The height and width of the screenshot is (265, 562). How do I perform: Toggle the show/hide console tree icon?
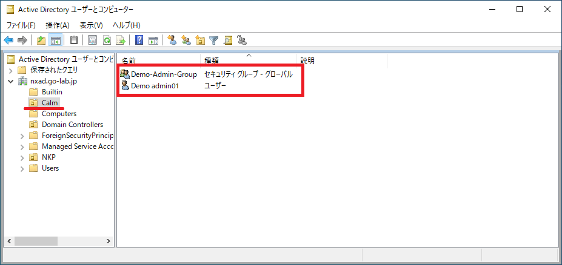(56, 41)
